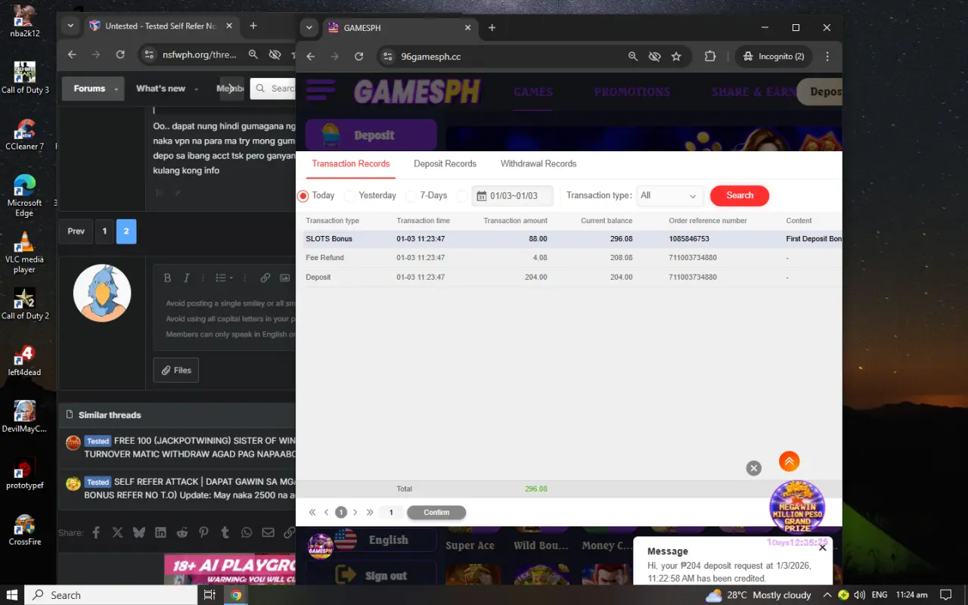Image resolution: width=968 pixels, height=605 pixels.
Task: Select the SLOTS Bonus transaction row
Action: 572,239
